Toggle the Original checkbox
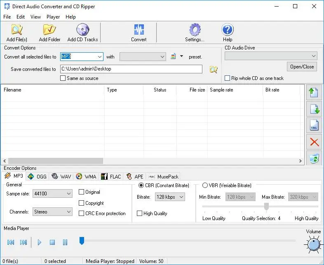 [82, 192]
